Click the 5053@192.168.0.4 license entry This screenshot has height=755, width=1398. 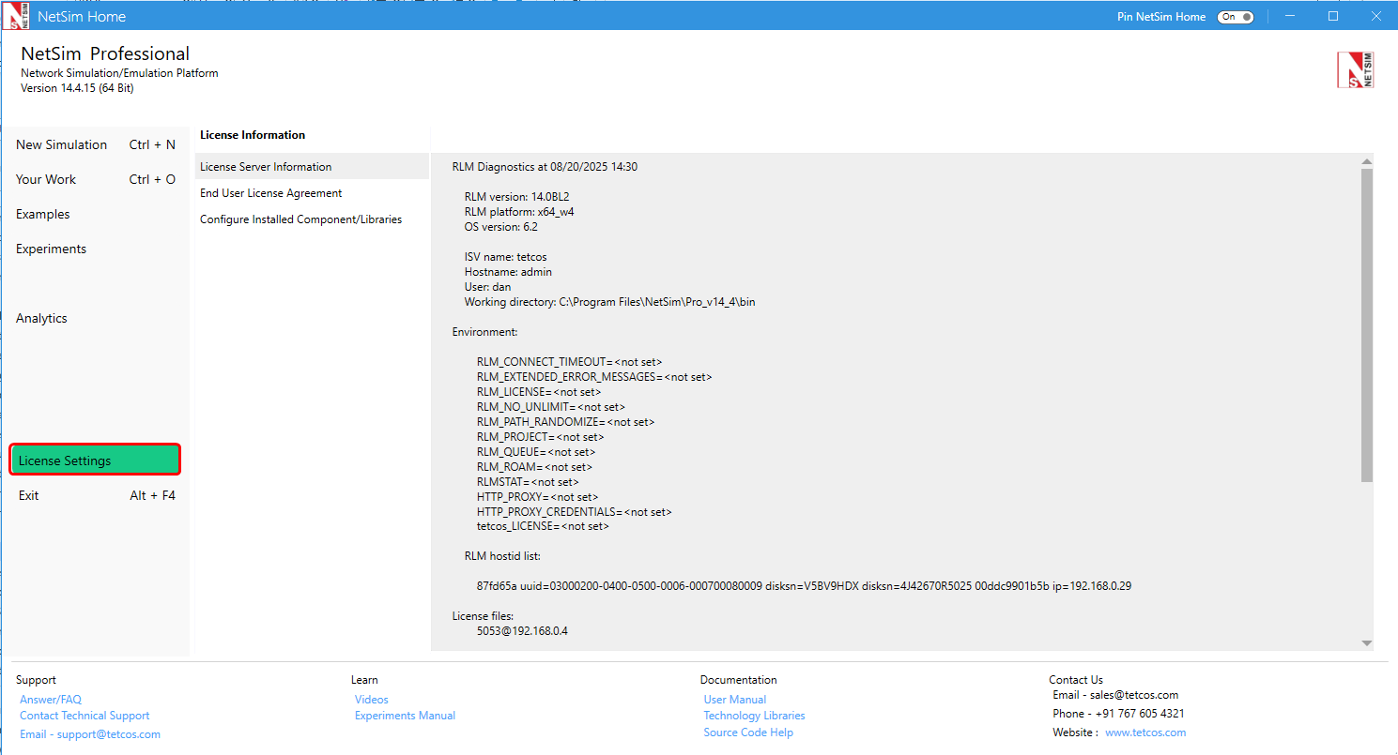coord(522,631)
